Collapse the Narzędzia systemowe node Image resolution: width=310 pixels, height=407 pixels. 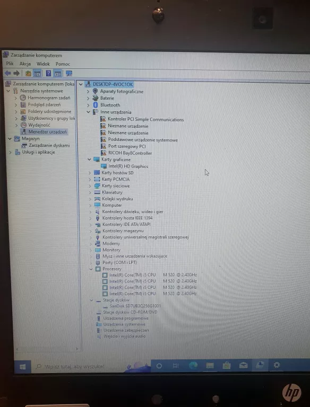[x=8, y=91]
